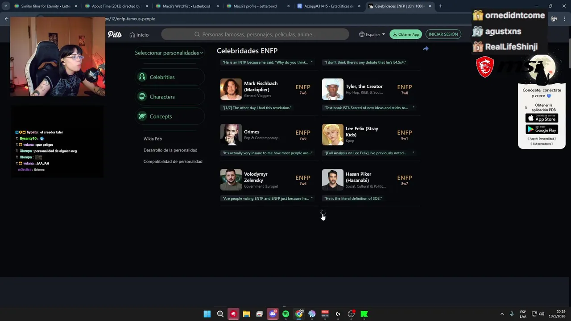Click the Grimes name text
The image size is (571, 321).
click(252, 132)
